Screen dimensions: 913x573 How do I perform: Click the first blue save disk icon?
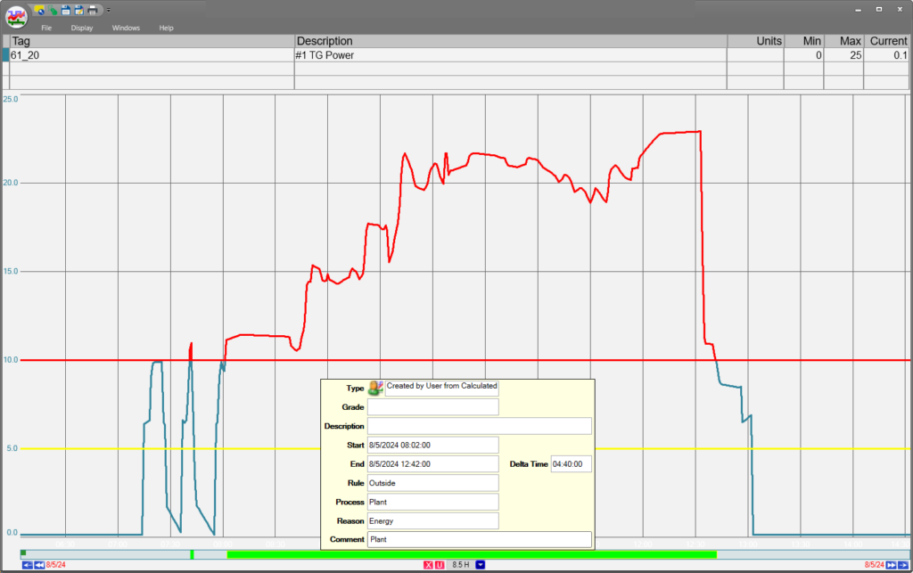(66, 10)
